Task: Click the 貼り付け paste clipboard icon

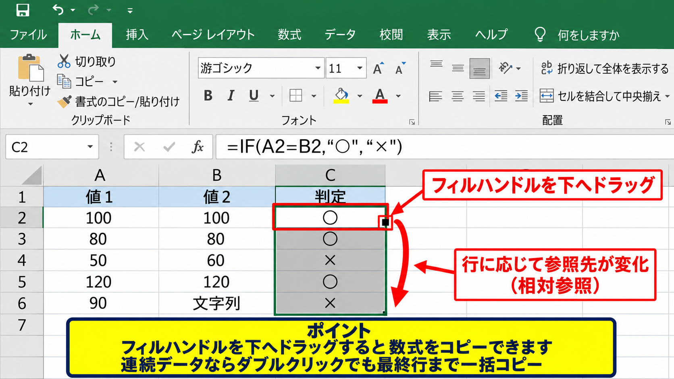Action: point(30,68)
